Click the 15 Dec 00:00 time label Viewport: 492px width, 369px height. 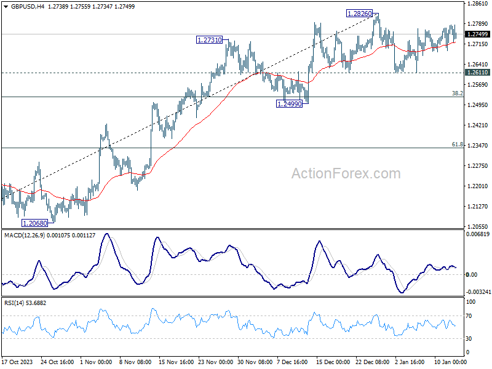coord(333,362)
